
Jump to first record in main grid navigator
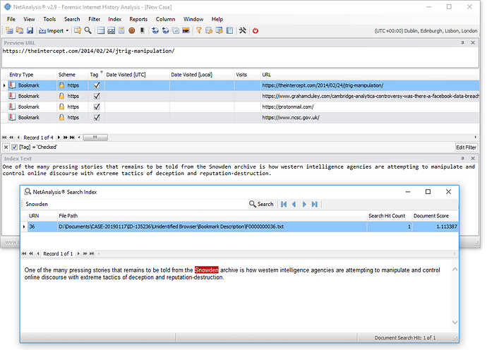4,138
